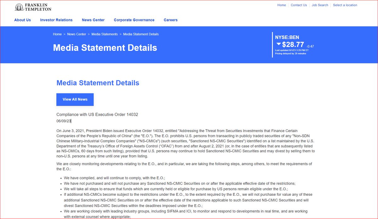Click the bullet If additional NS-CMICs become subject
Image resolution: width=378 pixels, height=219 pixels.
tap(188, 200)
